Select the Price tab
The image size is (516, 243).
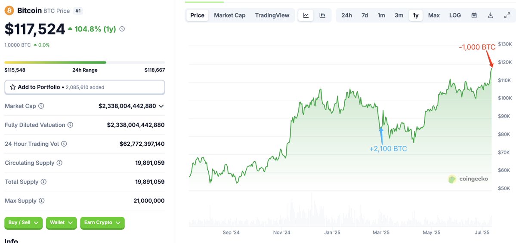[x=197, y=15]
